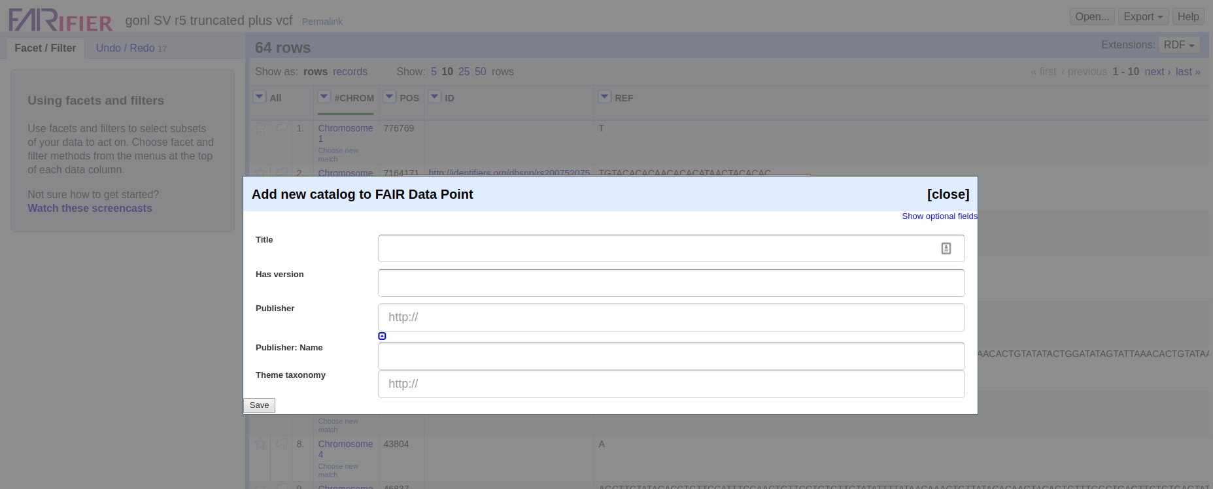
Task: Click the Help button
Action: coord(1188,17)
